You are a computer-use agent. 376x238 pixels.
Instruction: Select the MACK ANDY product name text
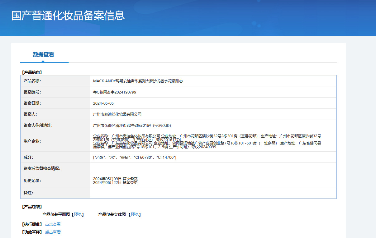[x=138, y=81]
